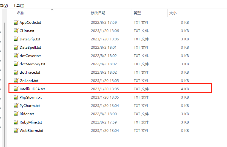This screenshot has height=147, width=227.
Task: Select the CLion.txt file name
Action: [27, 31]
